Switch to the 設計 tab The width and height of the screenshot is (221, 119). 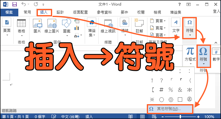coord(60,12)
